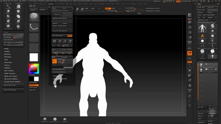The height and width of the screenshot is (124, 221).
Task: Select the Sphere3D tool in Tool palette
Action: coord(212,36)
